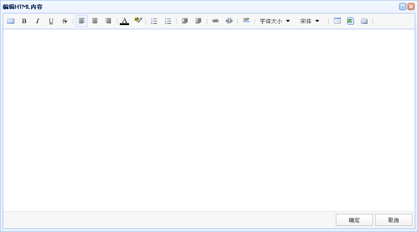The image size is (418, 232).
Task: Toggle underline formatting
Action: (x=51, y=21)
